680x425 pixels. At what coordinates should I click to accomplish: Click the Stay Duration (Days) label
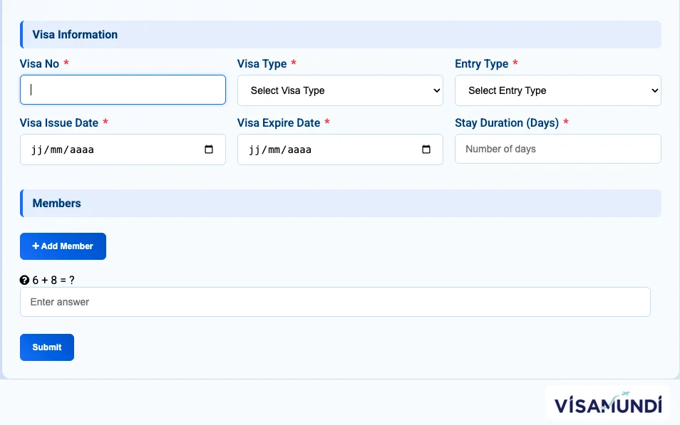507,123
